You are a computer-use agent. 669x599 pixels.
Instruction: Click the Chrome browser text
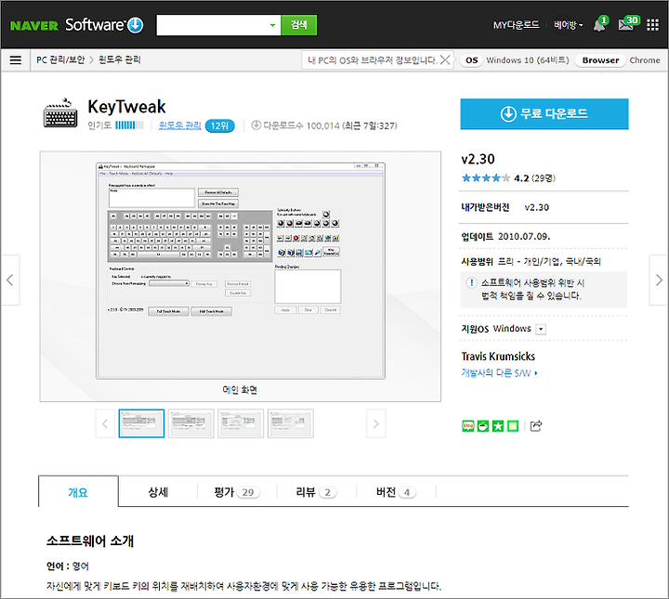pyautogui.click(x=645, y=60)
